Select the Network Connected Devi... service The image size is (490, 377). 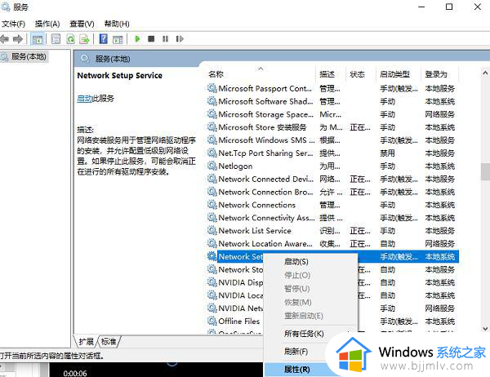pos(333,180)
